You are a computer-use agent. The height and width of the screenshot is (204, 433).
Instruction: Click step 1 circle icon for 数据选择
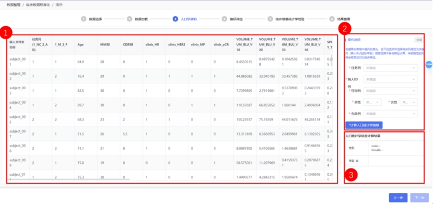[83, 19]
